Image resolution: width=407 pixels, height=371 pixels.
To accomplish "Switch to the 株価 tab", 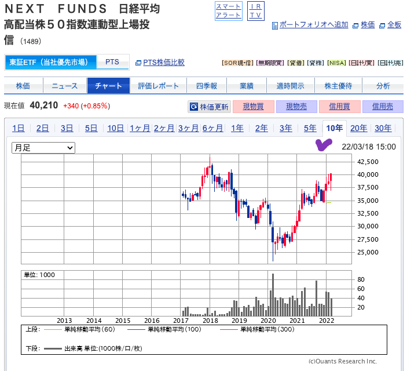I will pos(23,86).
